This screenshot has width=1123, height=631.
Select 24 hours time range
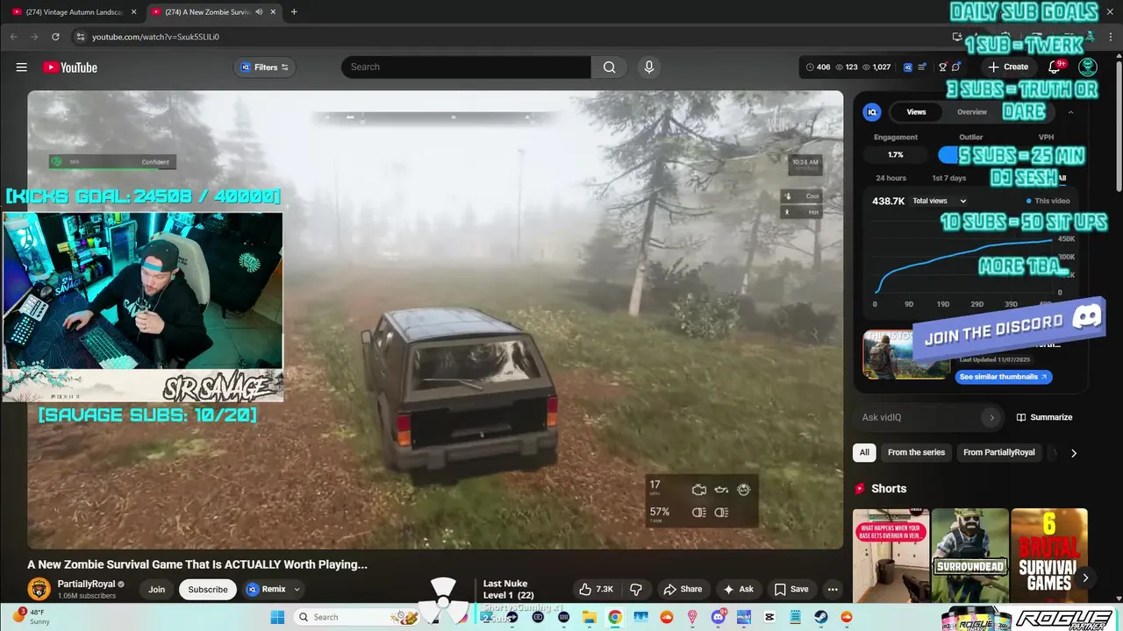click(x=891, y=178)
